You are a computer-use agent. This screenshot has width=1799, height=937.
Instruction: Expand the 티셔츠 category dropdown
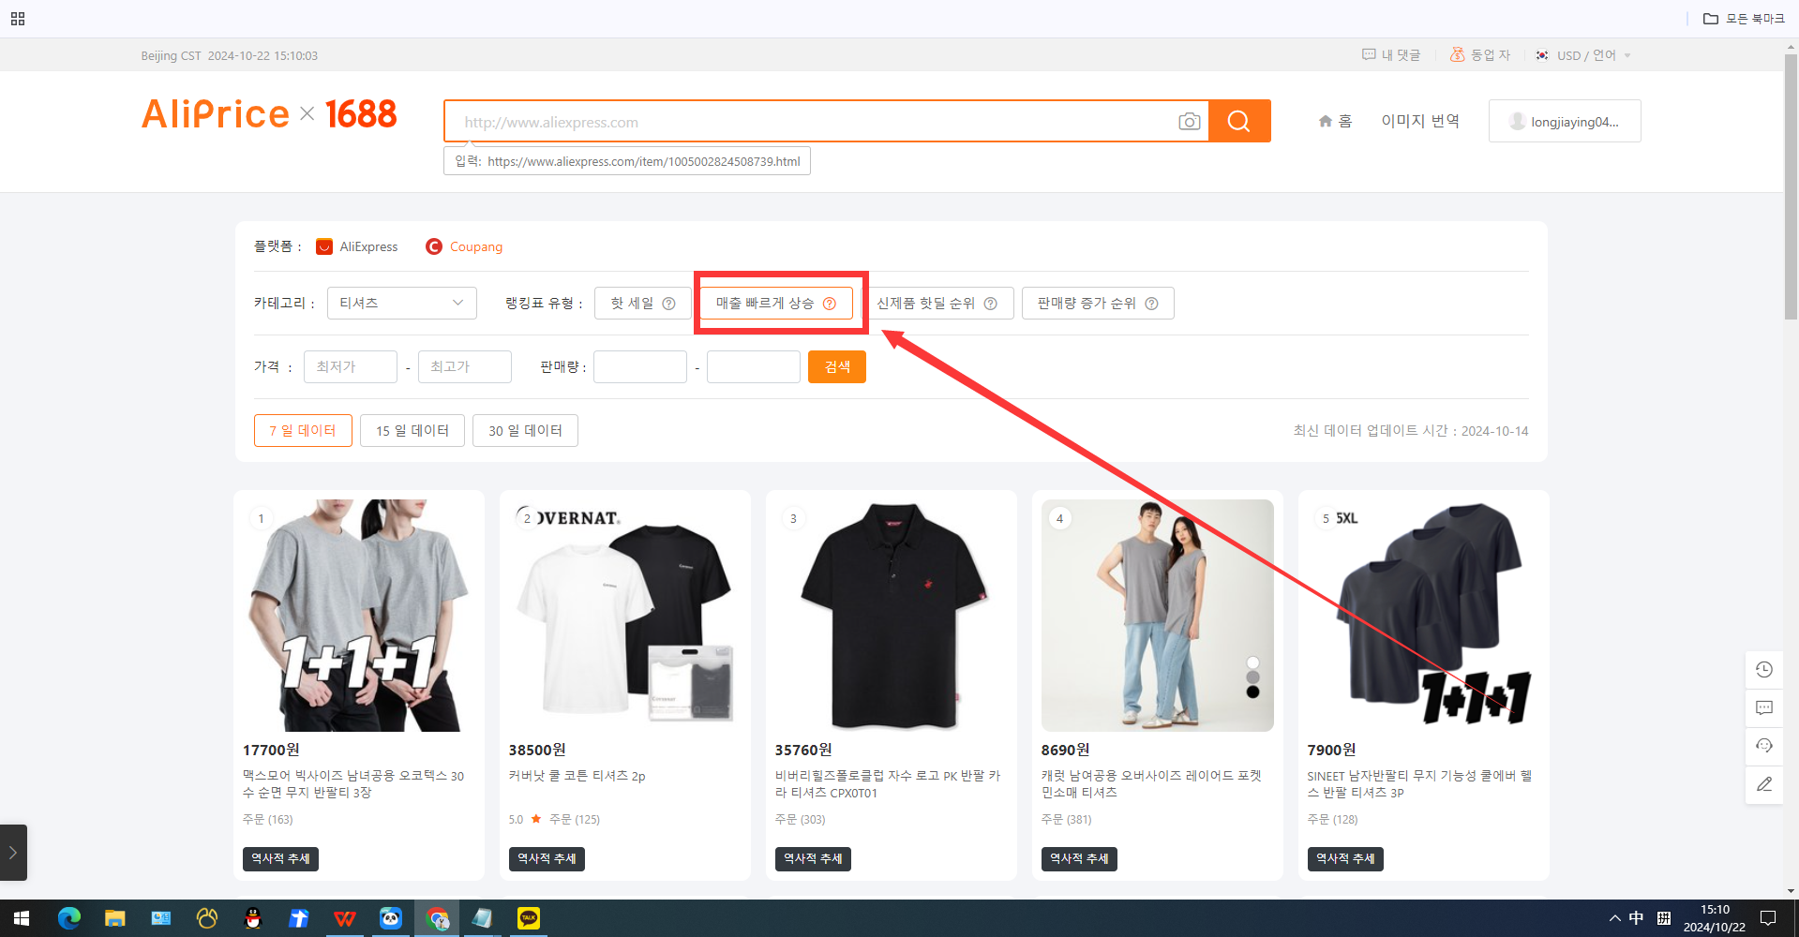tap(402, 303)
